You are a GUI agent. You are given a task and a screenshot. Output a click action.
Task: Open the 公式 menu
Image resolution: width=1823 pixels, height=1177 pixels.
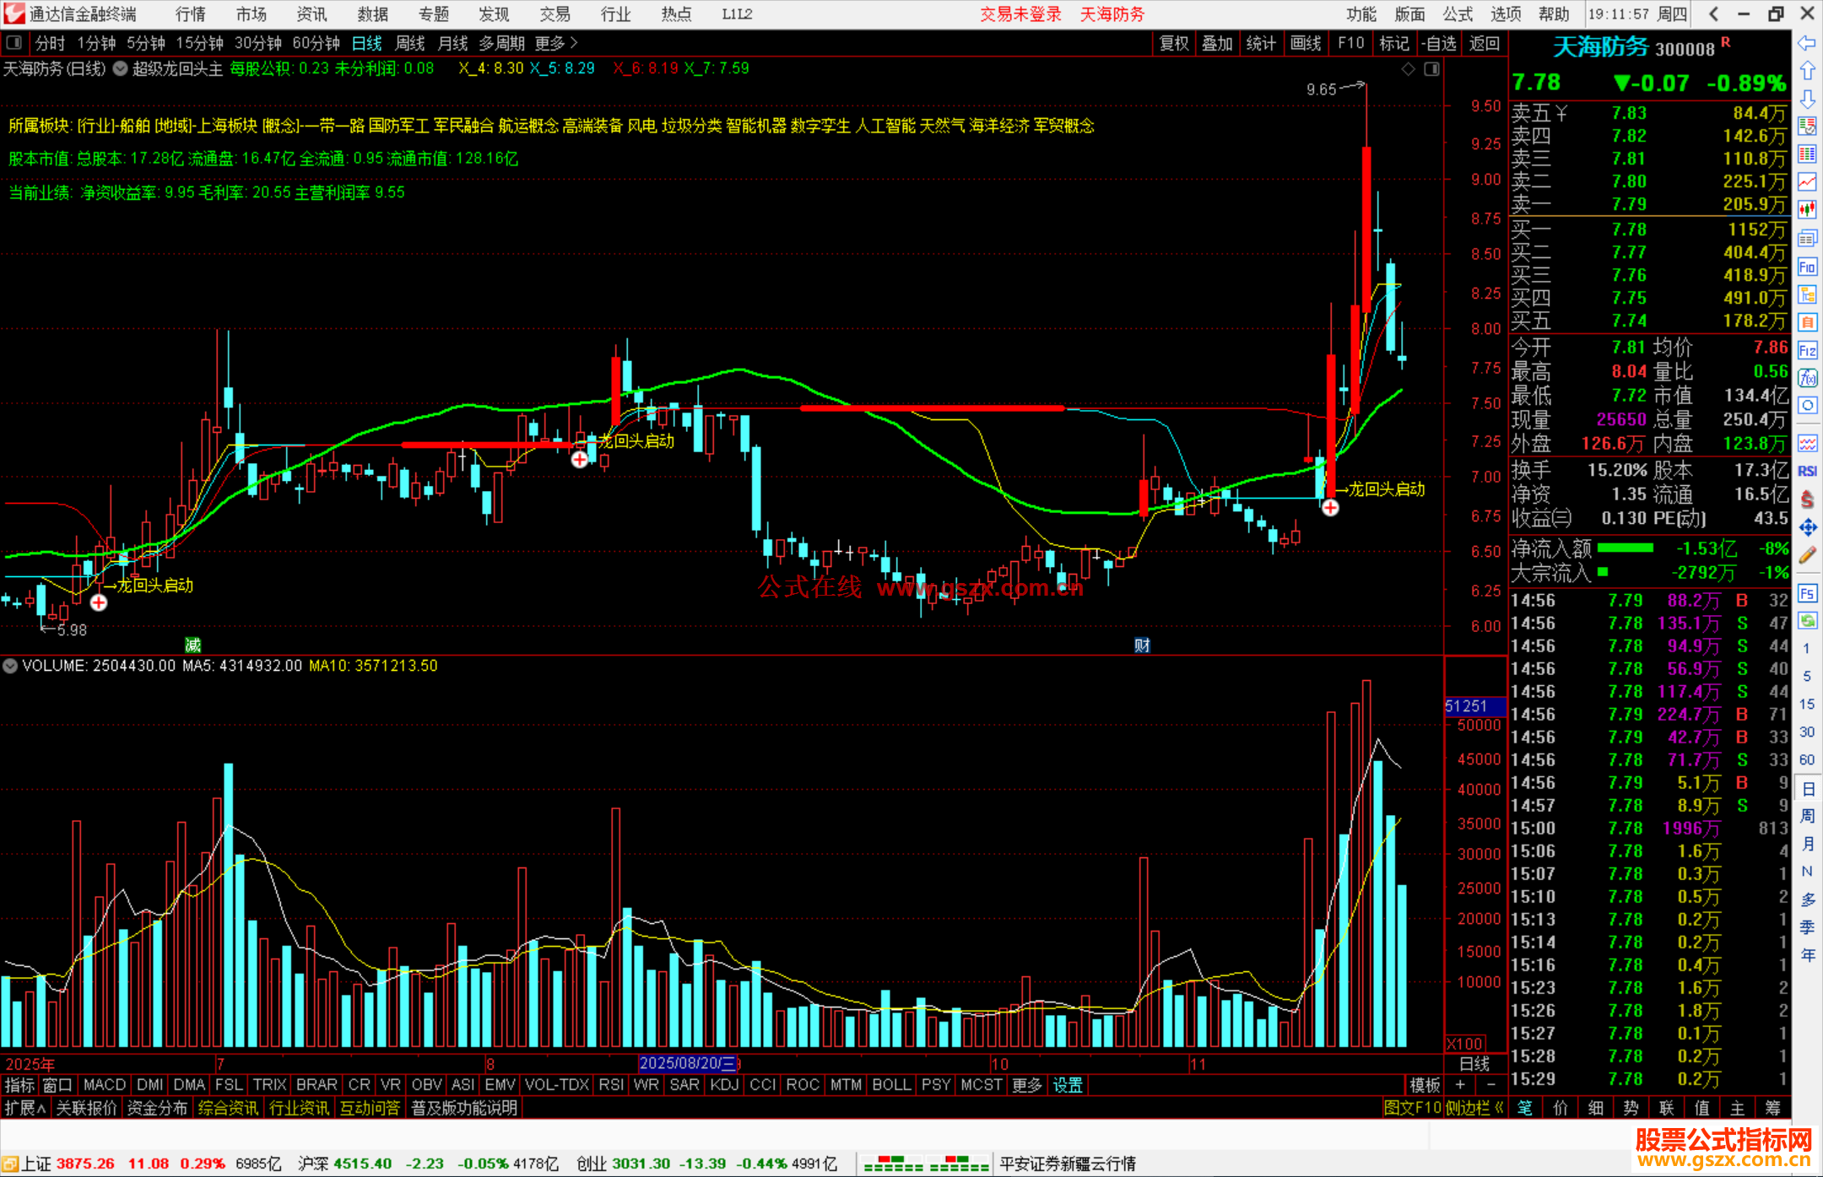[1457, 14]
